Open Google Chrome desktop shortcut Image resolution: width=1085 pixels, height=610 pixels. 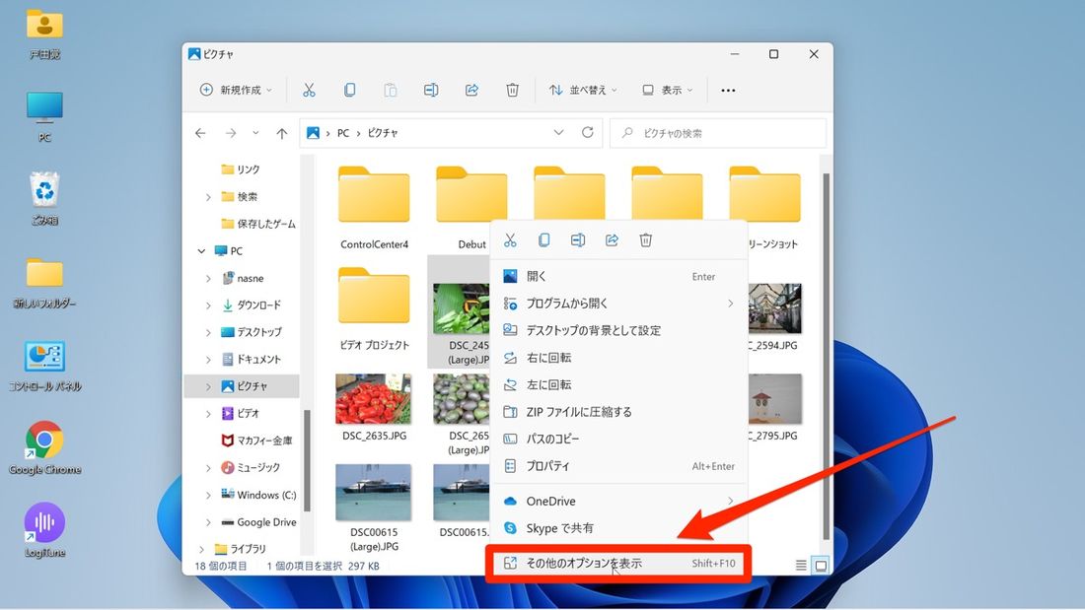[x=45, y=448]
